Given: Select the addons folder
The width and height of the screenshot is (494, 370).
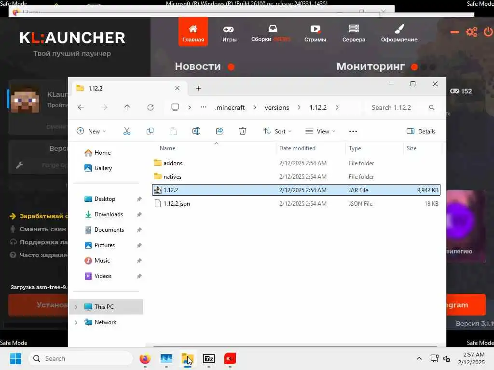Looking at the screenshot, I should tap(296, 163).
